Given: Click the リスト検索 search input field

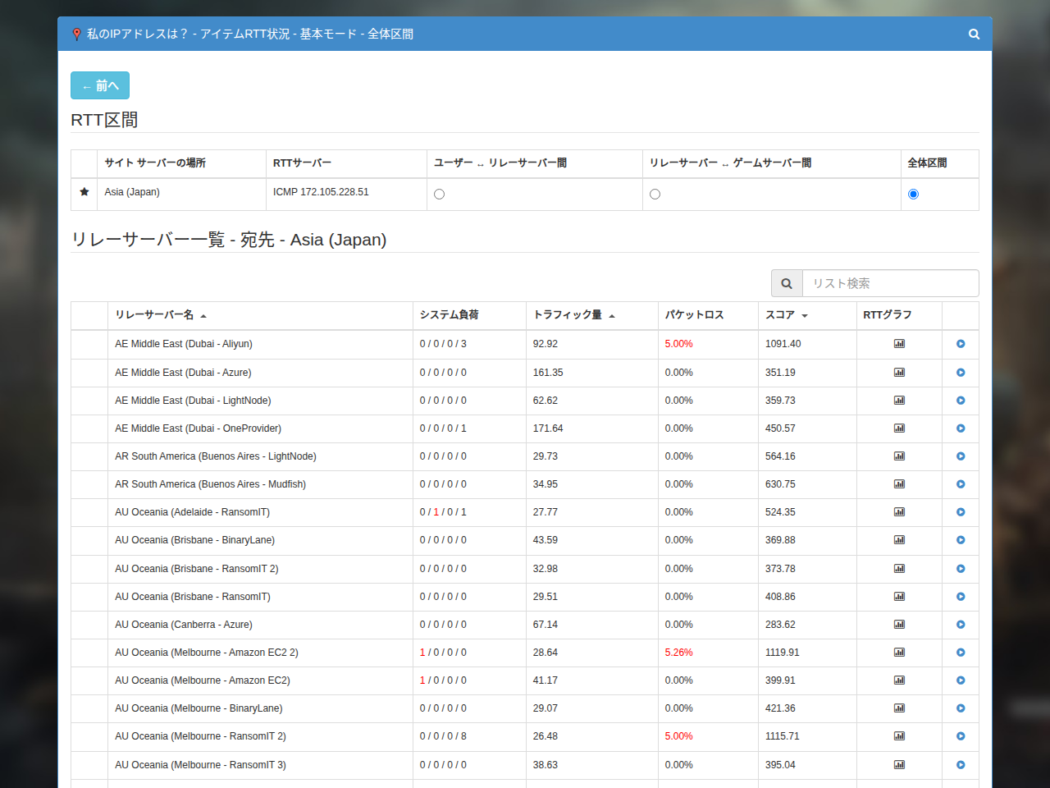Looking at the screenshot, I should point(890,283).
